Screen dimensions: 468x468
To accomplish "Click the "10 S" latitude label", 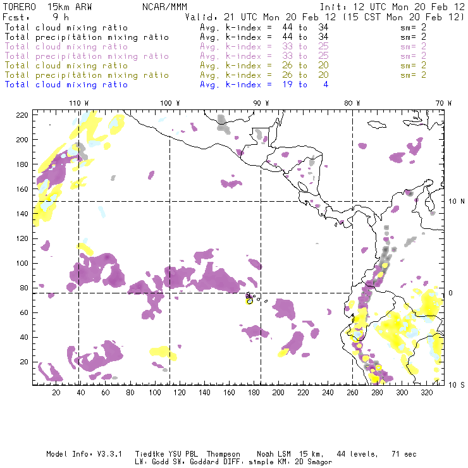I will pyautogui.click(x=457, y=385).
